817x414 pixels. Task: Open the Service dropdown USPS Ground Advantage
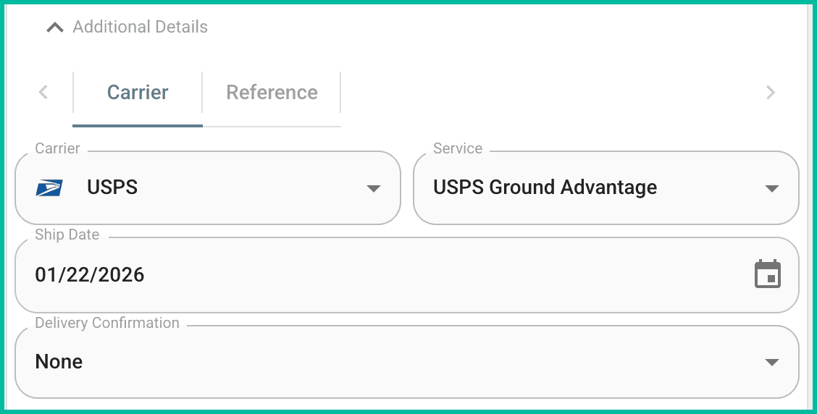[x=606, y=188]
